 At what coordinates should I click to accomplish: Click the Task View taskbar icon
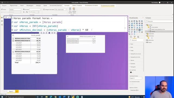pos(42,97)
